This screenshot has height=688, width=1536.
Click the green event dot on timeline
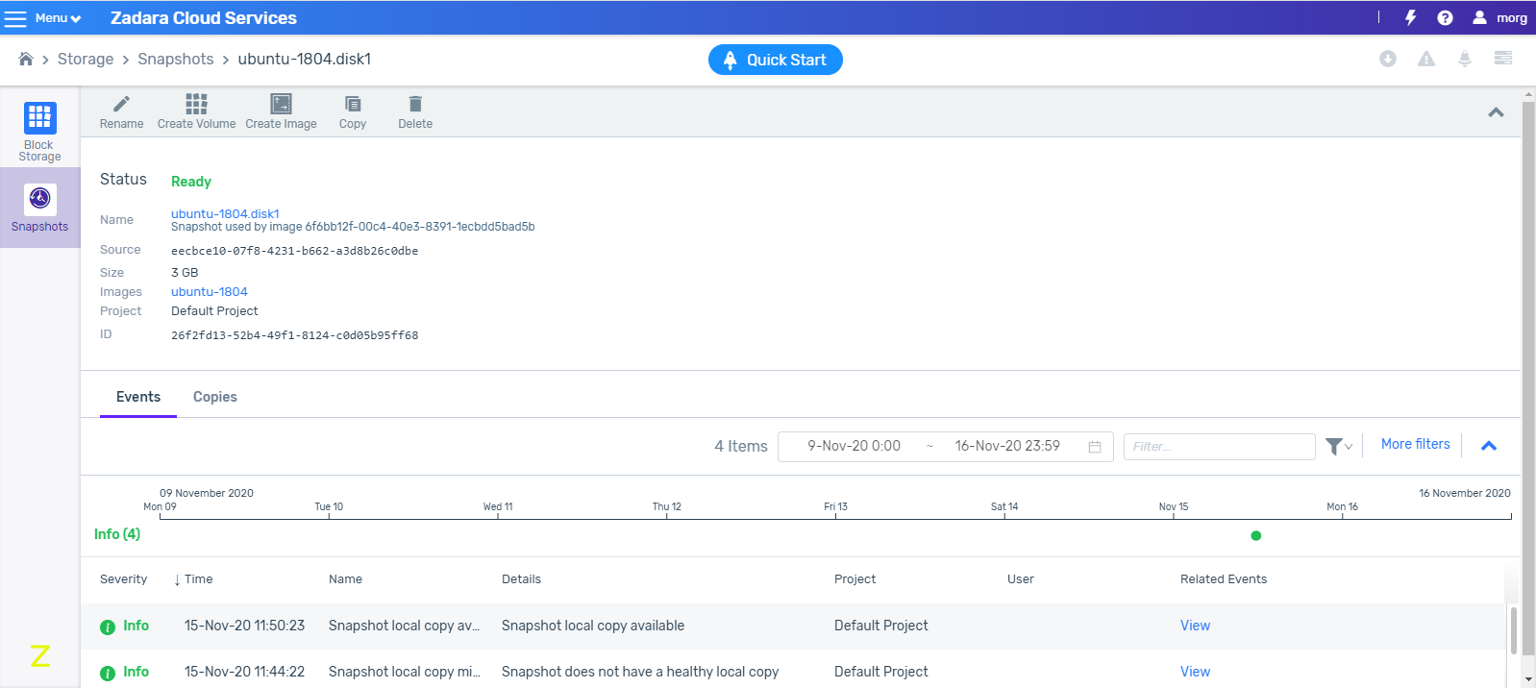pyautogui.click(x=1255, y=536)
